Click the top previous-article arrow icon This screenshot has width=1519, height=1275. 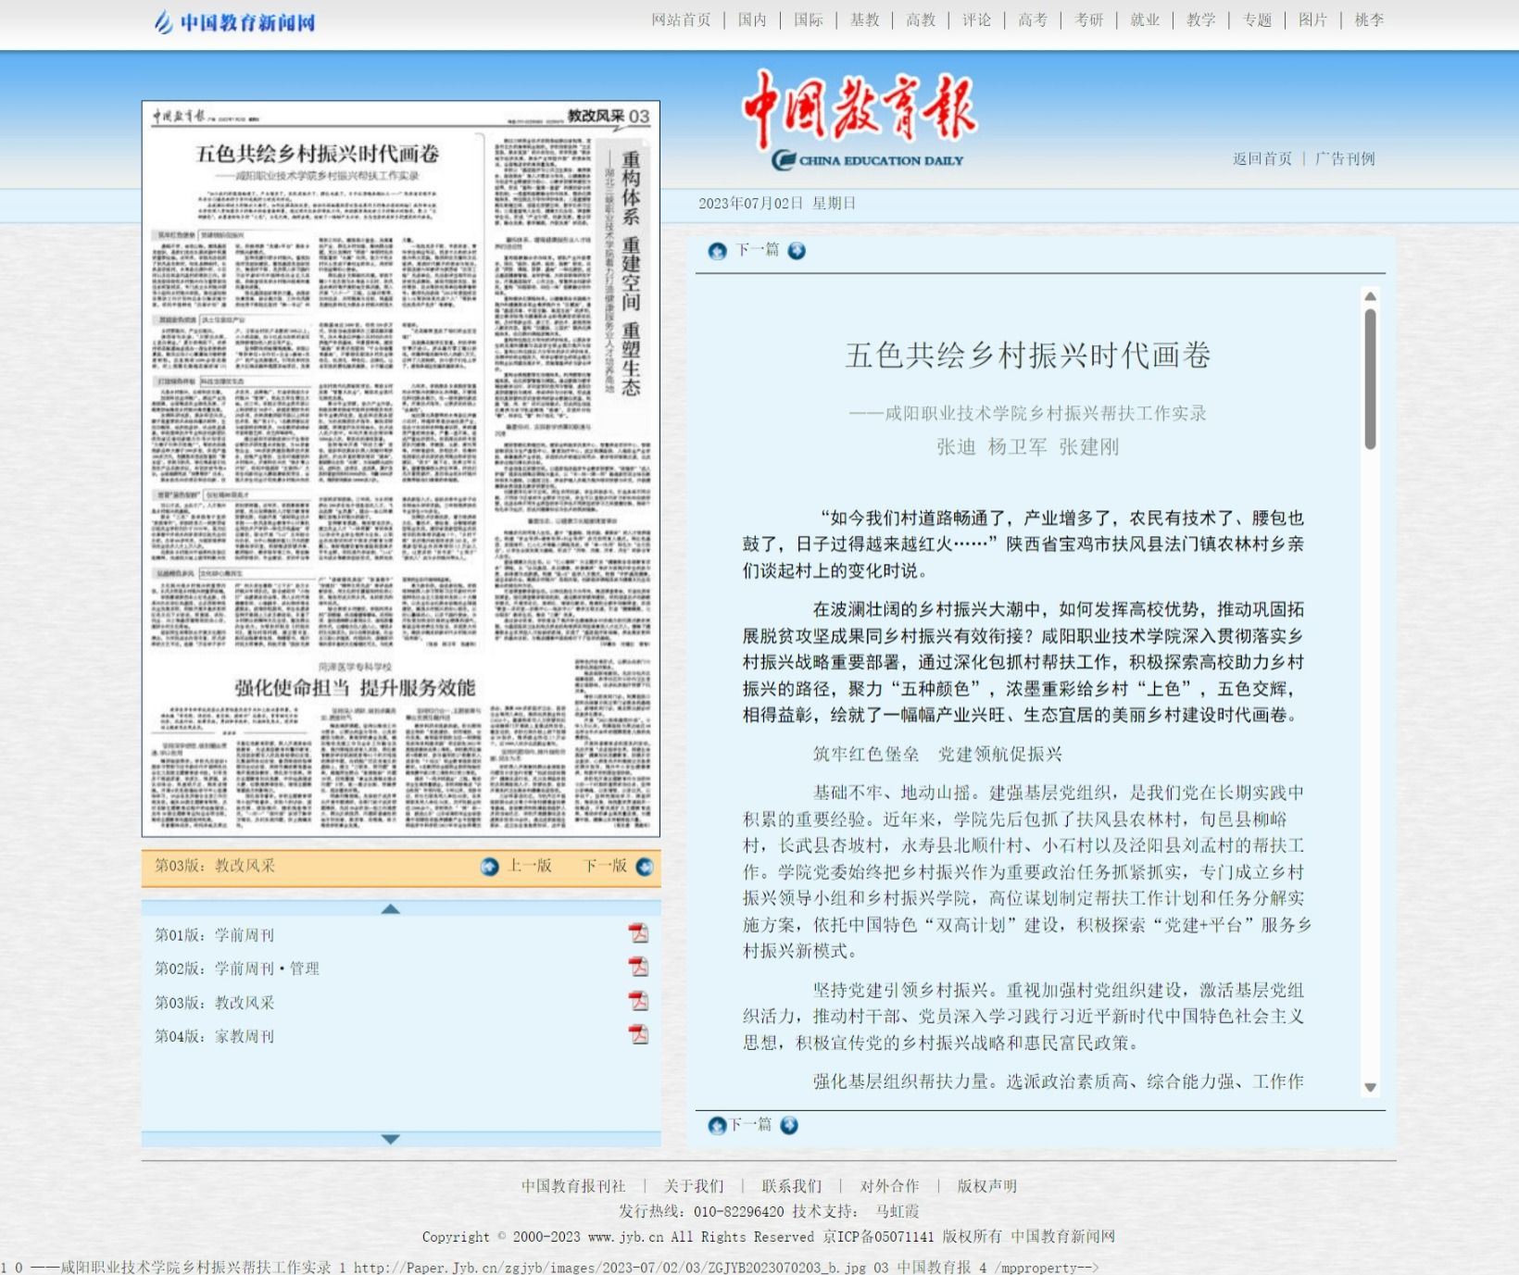click(717, 251)
